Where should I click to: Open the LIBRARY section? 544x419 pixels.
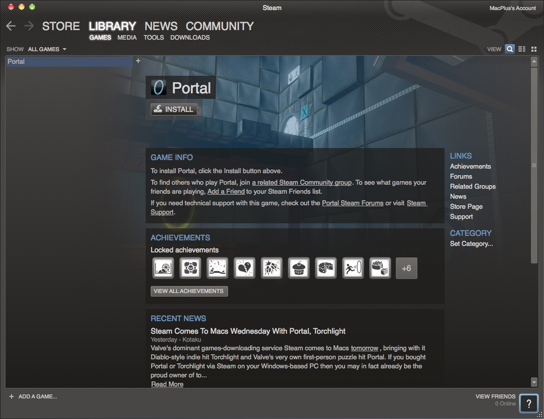pyautogui.click(x=113, y=26)
